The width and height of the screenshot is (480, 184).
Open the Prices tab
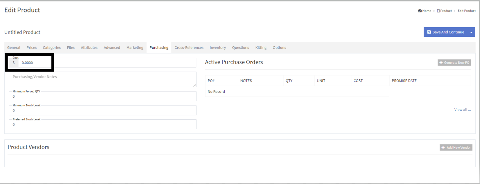pos(32,48)
